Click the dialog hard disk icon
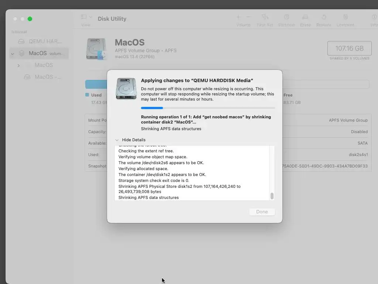 126,88
